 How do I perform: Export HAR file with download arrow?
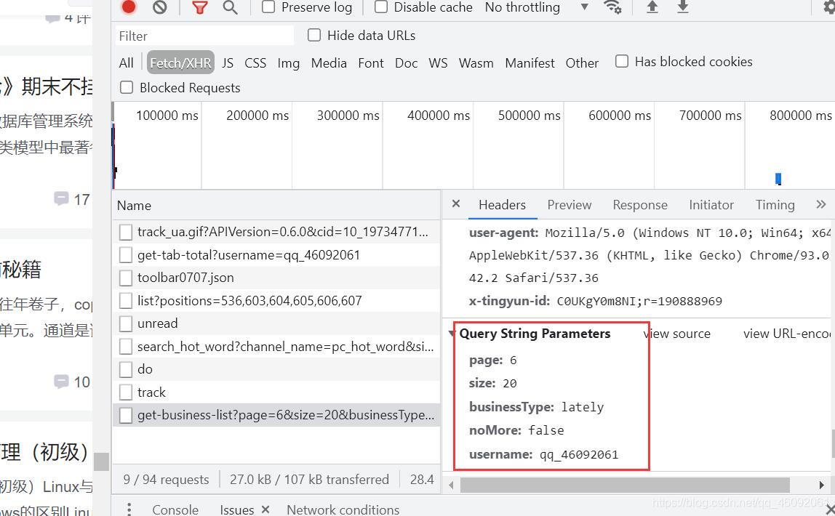683,7
